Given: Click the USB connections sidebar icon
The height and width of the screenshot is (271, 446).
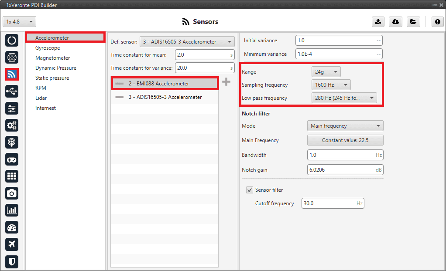Looking at the screenshot, I should pos(12,91).
